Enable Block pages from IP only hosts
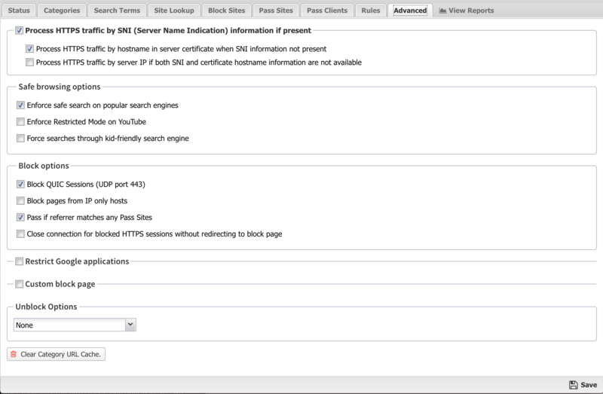 20,201
